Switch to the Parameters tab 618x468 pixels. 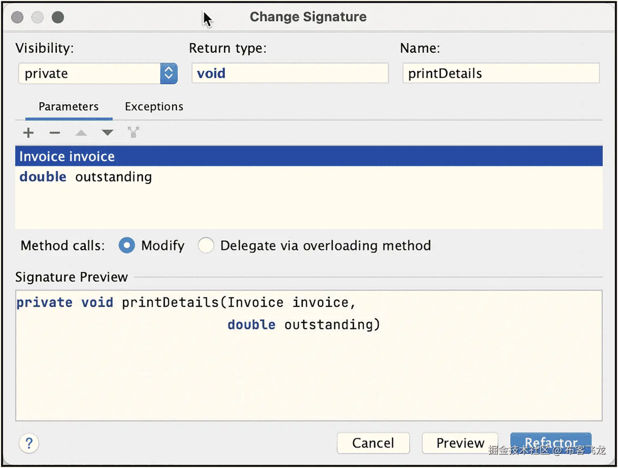(x=68, y=107)
